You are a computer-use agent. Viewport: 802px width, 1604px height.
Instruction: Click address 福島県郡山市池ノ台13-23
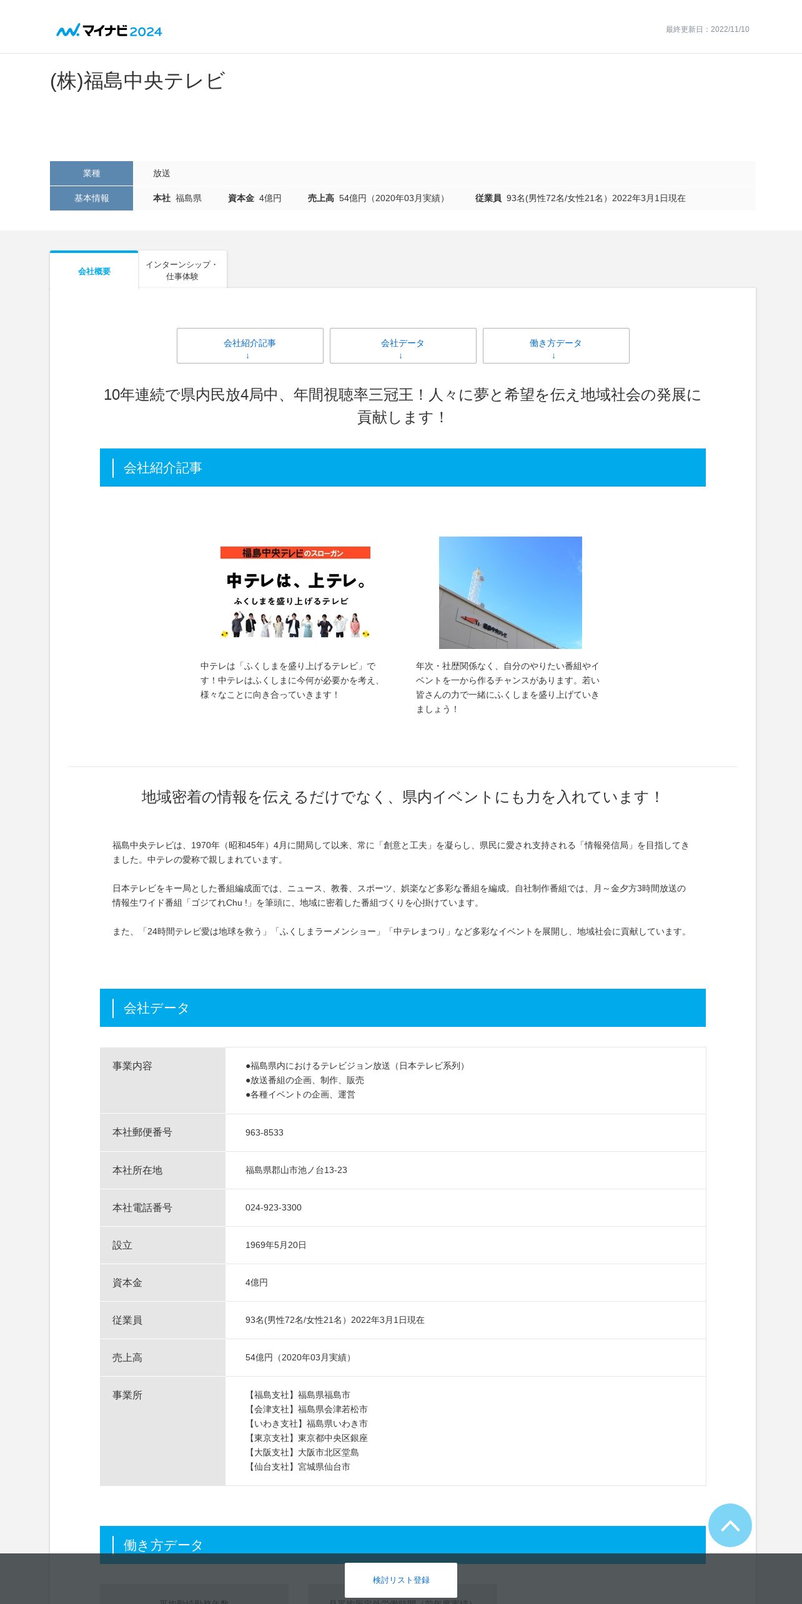(x=296, y=1170)
